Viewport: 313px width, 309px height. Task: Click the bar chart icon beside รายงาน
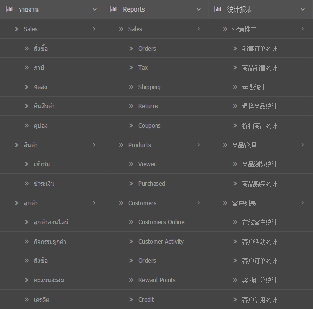coord(9,9)
